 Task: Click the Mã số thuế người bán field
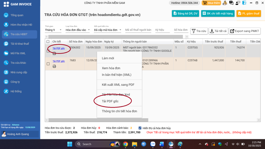point(138,30)
